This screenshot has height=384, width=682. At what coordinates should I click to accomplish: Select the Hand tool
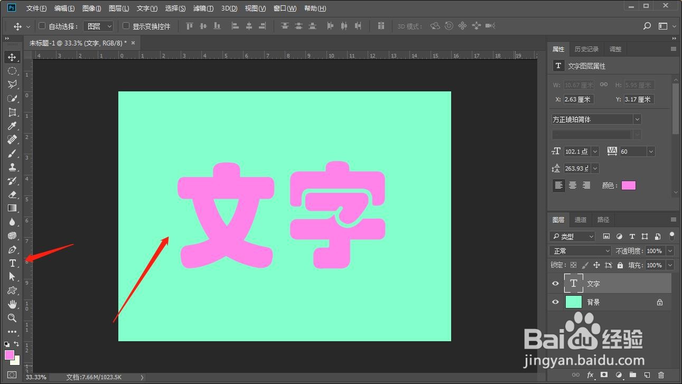[x=12, y=304]
